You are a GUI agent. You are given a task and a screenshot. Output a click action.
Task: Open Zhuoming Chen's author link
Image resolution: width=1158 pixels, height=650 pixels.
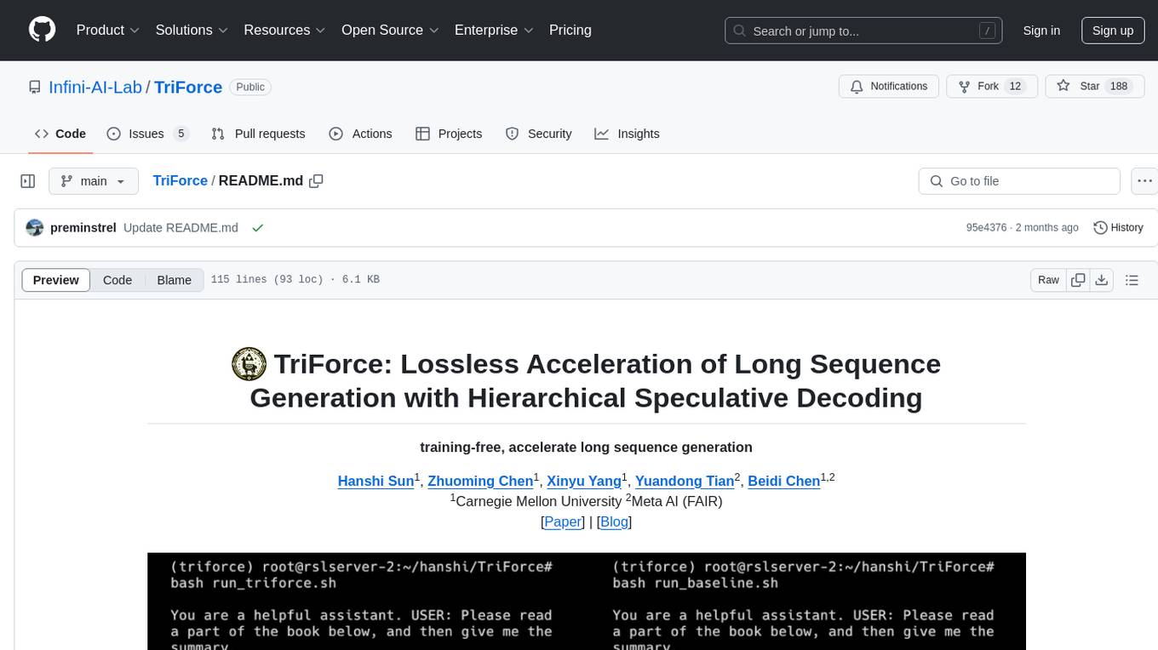480,481
